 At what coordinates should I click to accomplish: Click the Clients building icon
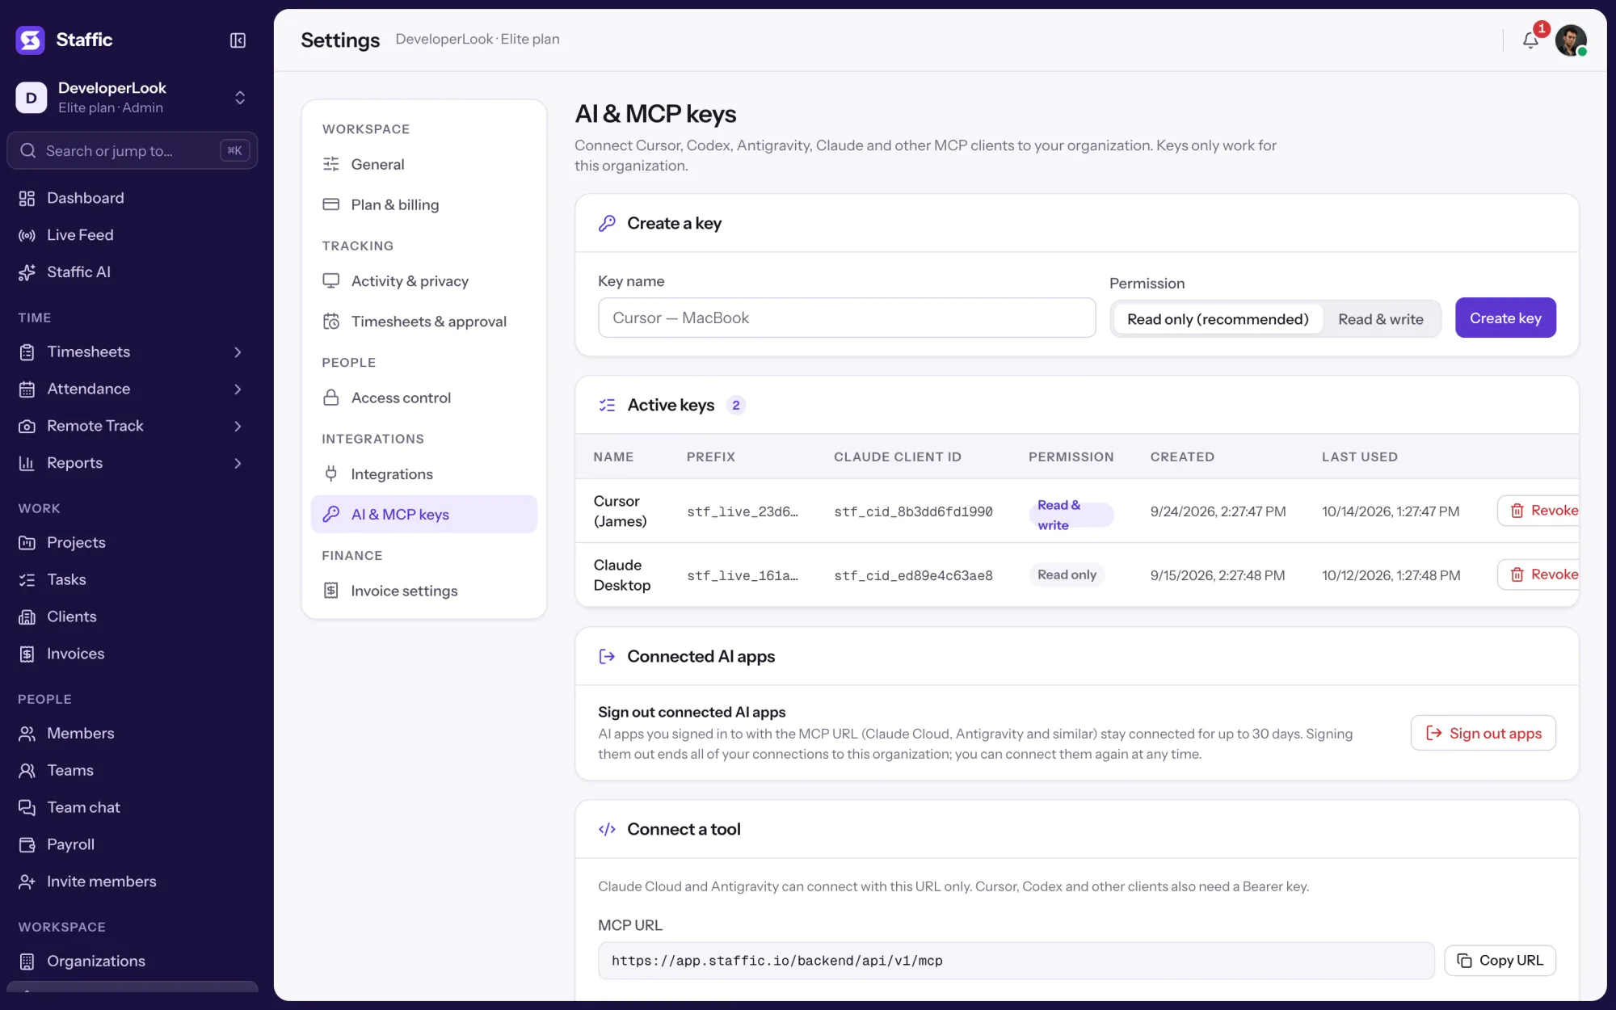tap(27, 617)
